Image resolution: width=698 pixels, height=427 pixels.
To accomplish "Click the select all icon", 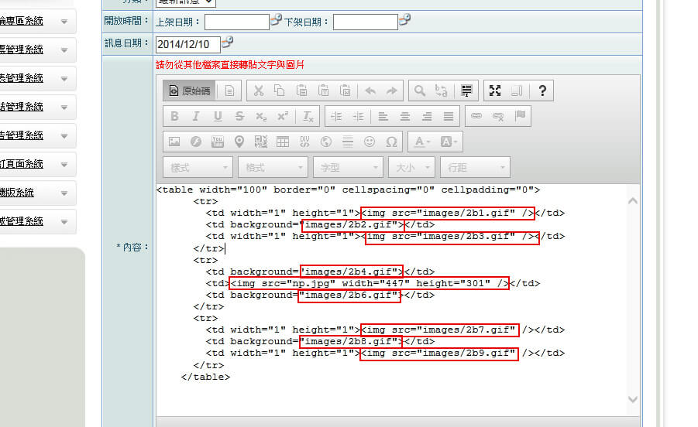I will [466, 91].
